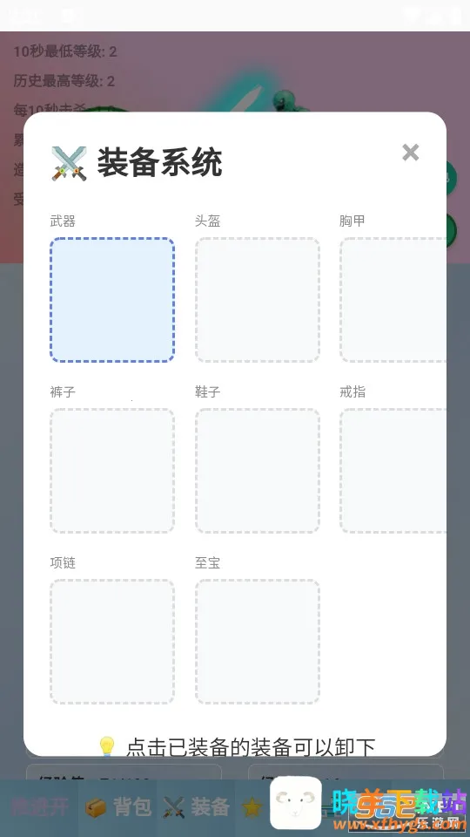Select the star icon in bottom bar
The height and width of the screenshot is (837, 470).
(252, 807)
